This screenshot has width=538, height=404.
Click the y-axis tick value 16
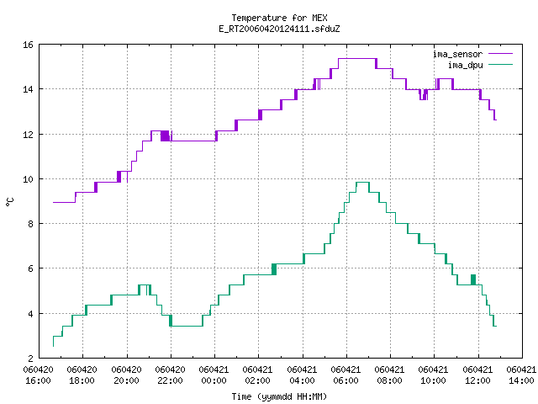point(28,45)
